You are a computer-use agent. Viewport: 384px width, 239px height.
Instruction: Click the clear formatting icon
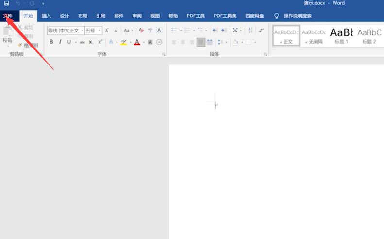coord(141,31)
